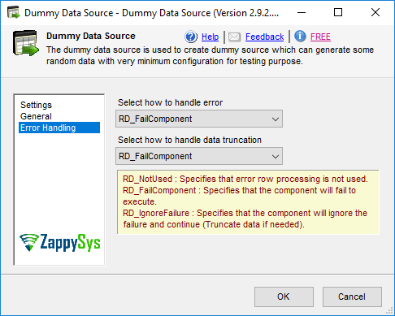Image resolution: width=395 pixels, height=316 pixels.
Task: Maximize the Dummy Data Source window
Action: [338, 12]
